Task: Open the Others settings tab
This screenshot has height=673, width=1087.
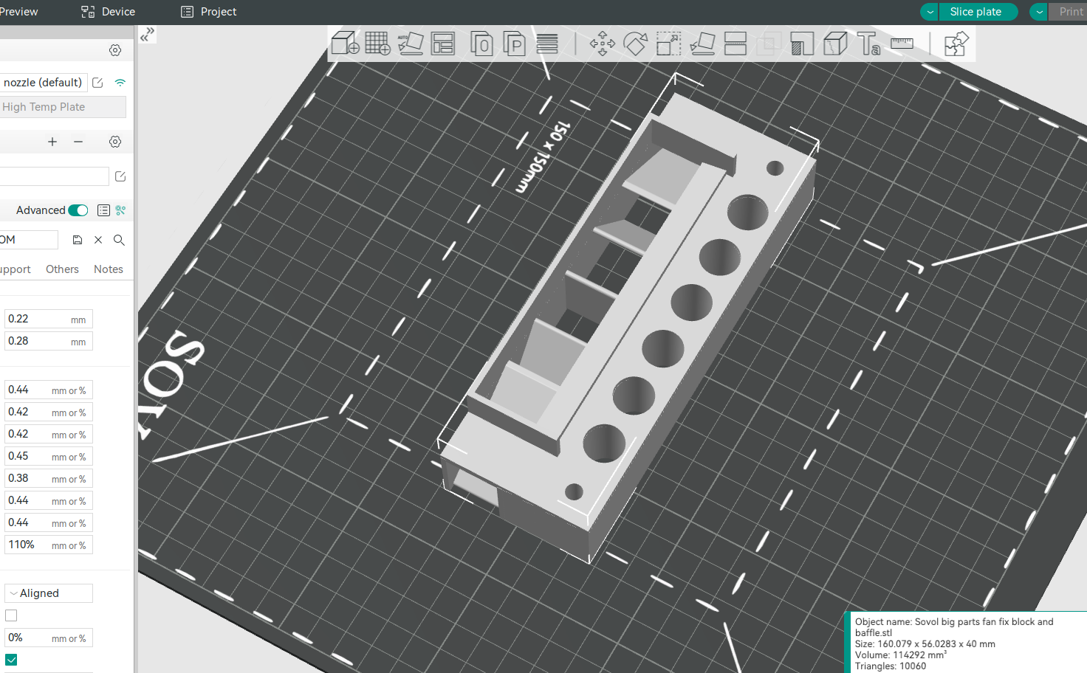Action: pos(62,269)
